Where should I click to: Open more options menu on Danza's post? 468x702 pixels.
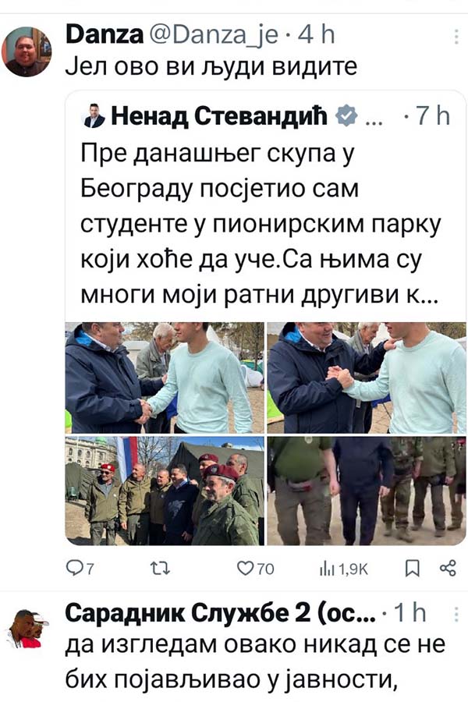[x=456, y=37]
